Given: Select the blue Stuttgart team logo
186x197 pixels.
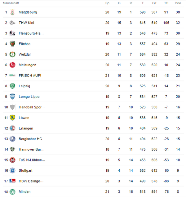Looking at the screenshot, I should click(12, 170).
